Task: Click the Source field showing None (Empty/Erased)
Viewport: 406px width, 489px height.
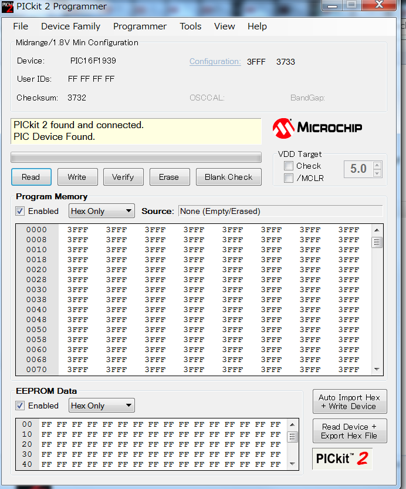Action: (x=280, y=211)
